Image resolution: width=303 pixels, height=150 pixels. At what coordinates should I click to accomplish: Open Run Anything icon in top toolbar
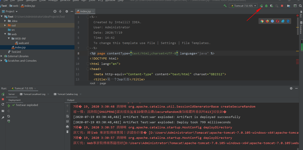click(x=295, y=6)
